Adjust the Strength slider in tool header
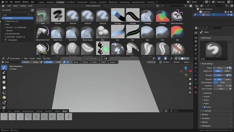 click(x=53, y=62)
